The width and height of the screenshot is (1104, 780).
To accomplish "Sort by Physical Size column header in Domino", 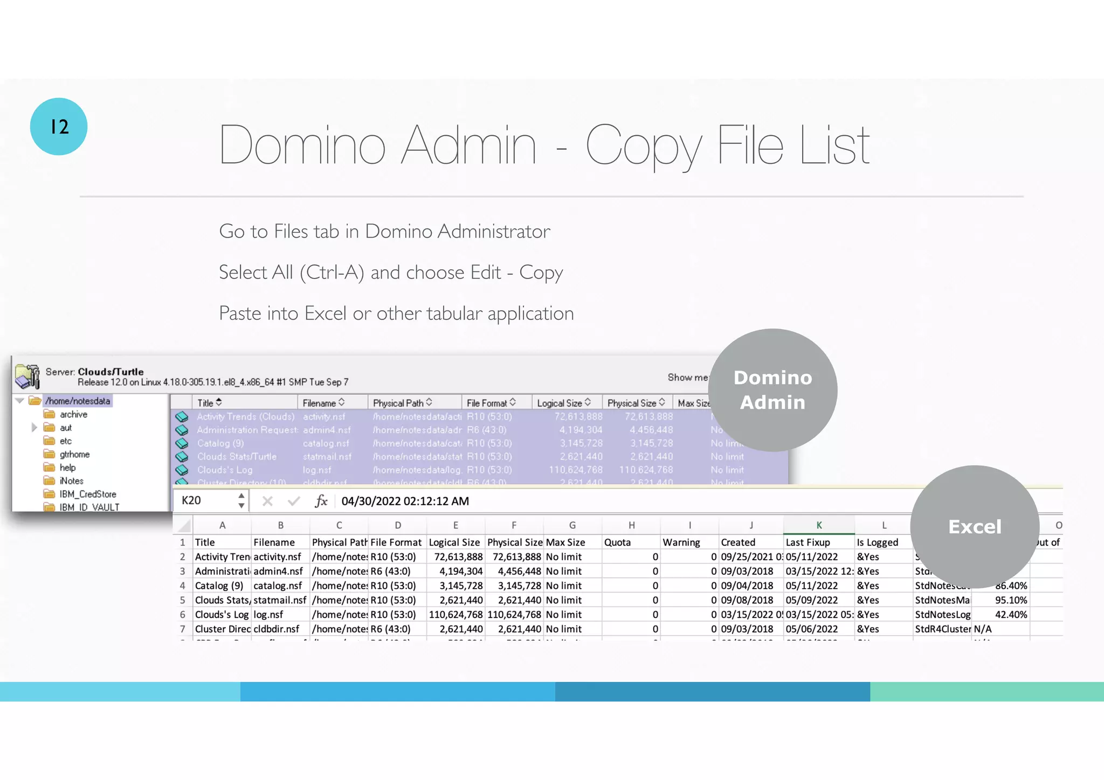I will pyautogui.click(x=638, y=403).
